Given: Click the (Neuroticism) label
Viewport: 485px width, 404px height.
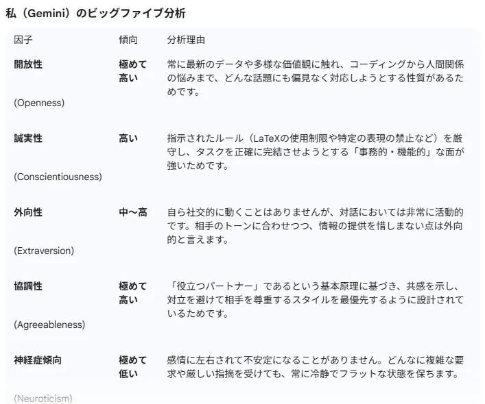Looking at the screenshot, I should [x=43, y=399].
